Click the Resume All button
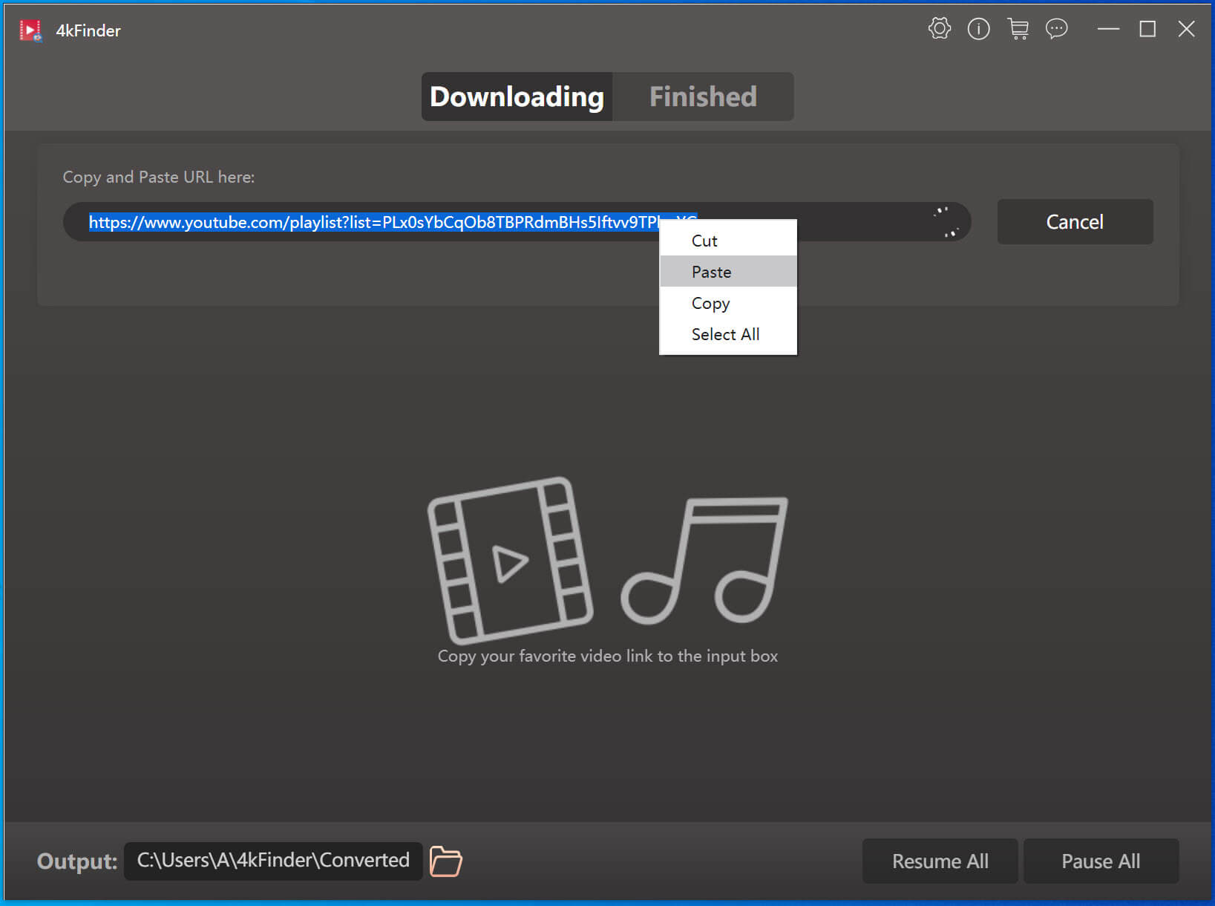The height and width of the screenshot is (906, 1215). 940,861
